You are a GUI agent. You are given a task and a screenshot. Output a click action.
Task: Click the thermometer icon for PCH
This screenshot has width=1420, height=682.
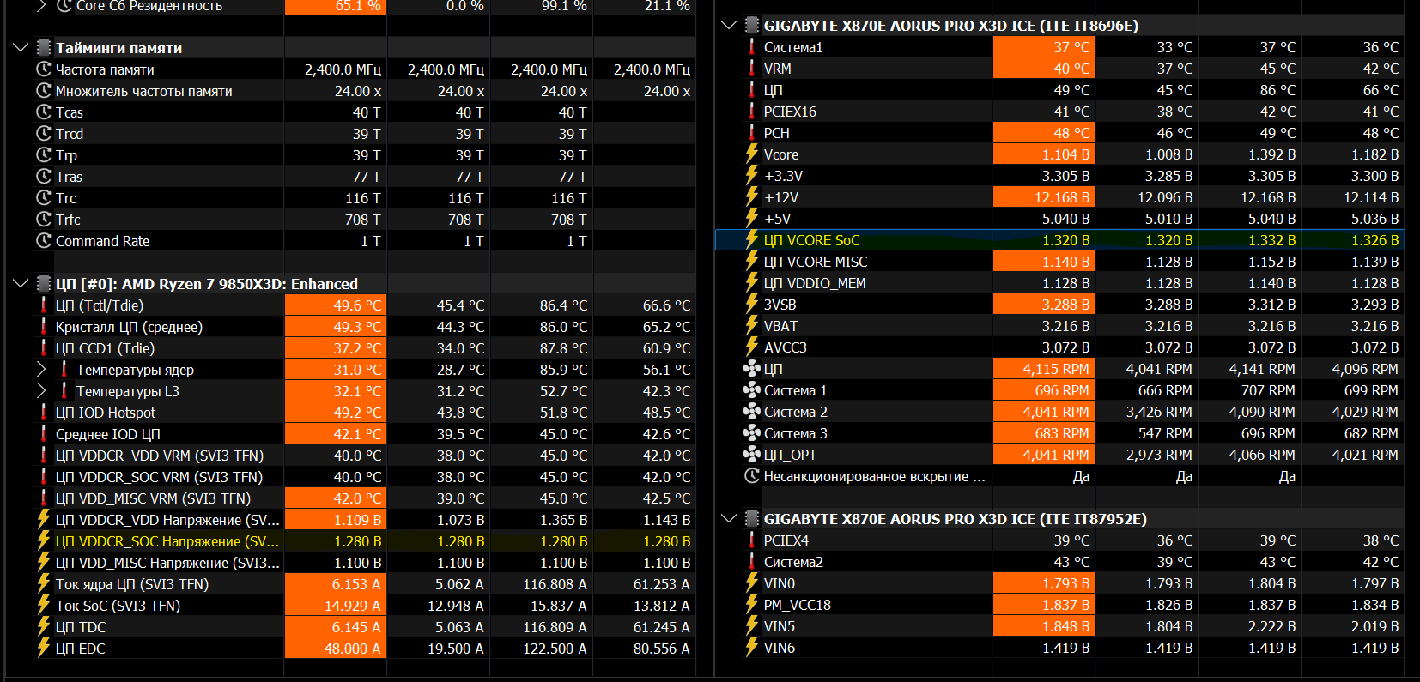[x=752, y=133]
